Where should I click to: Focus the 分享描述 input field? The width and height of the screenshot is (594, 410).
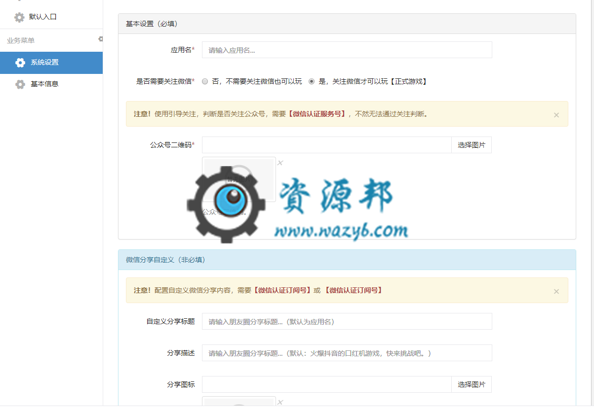click(x=347, y=353)
